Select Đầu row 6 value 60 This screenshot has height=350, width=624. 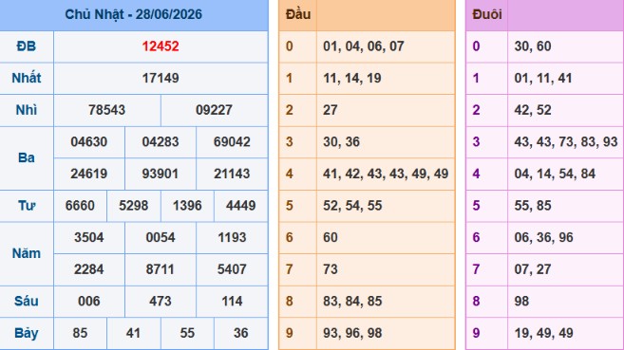[331, 237]
